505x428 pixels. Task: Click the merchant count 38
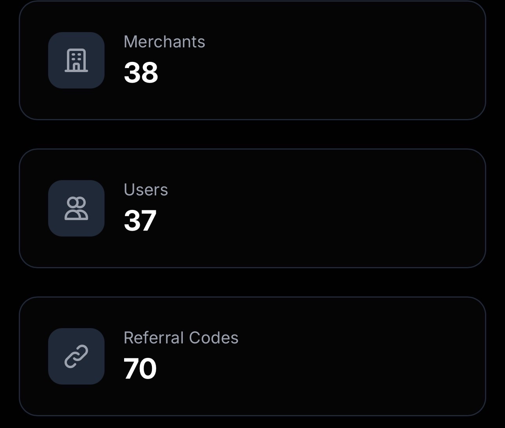click(x=141, y=73)
